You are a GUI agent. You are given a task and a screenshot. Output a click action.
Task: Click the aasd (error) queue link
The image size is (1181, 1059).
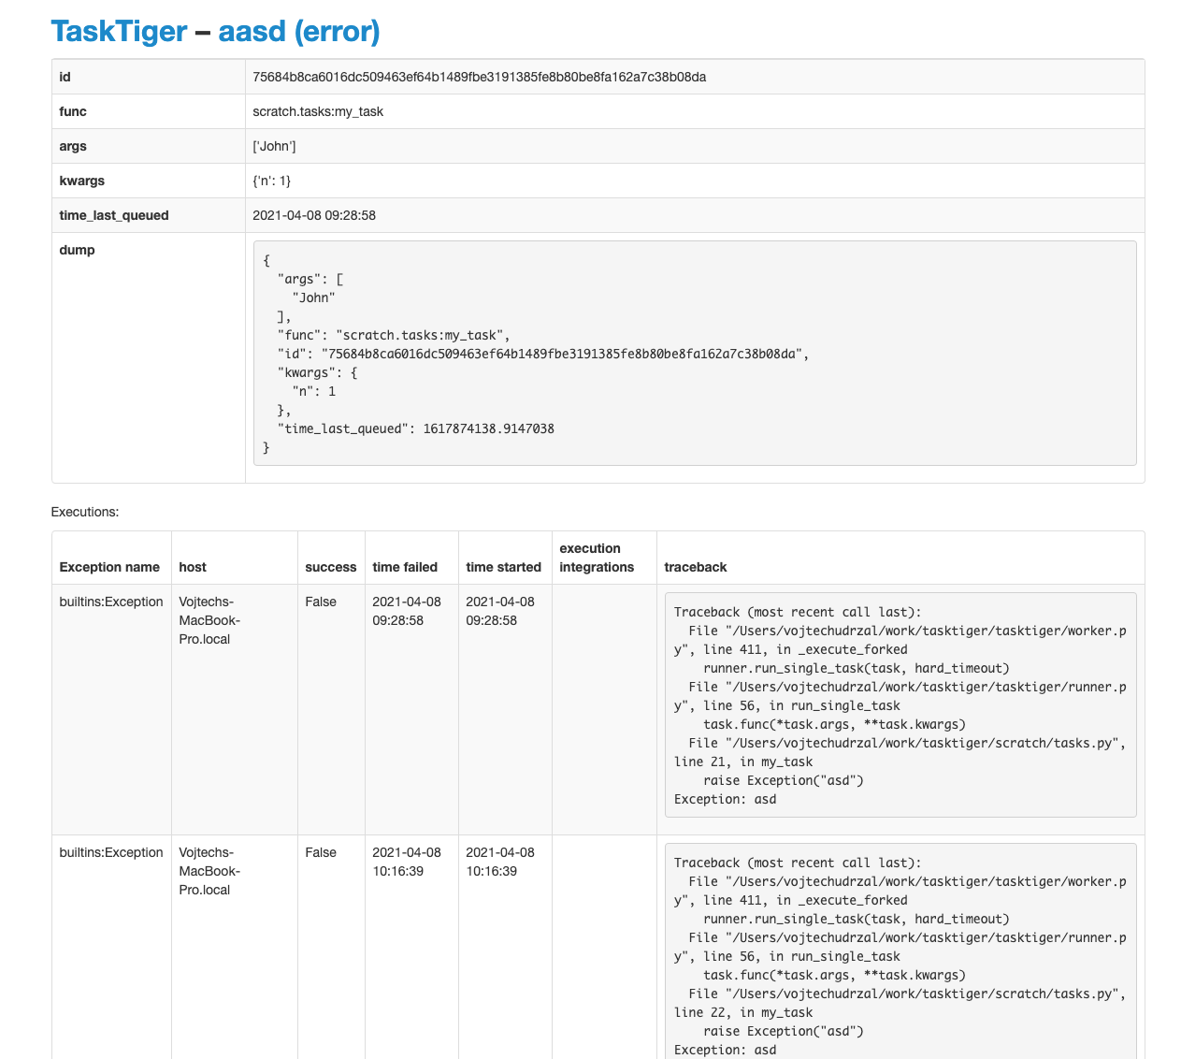tap(298, 31)
